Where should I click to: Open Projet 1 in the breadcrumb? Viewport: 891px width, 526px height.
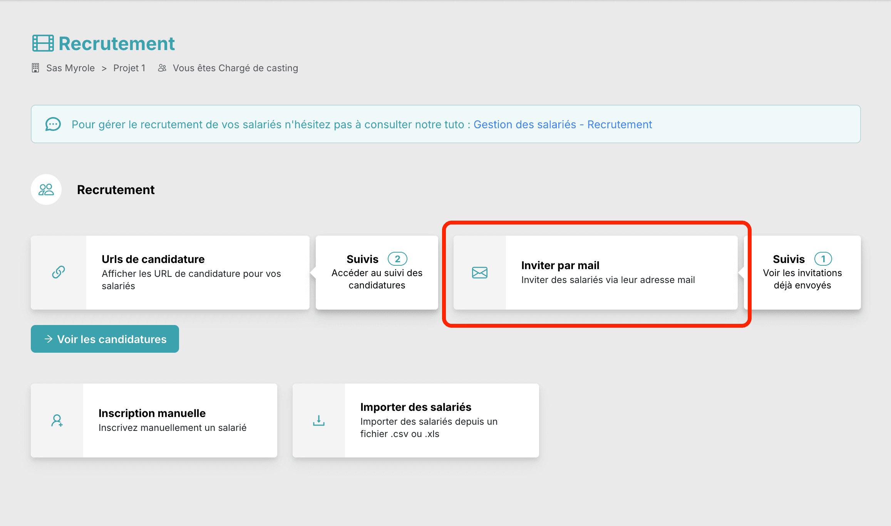click(129, 68)
